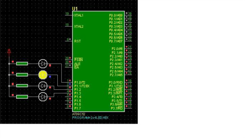Screen dimensions: 245x138
Task: Click the AT89C52 part name label
Action: (x=79, y=114)
